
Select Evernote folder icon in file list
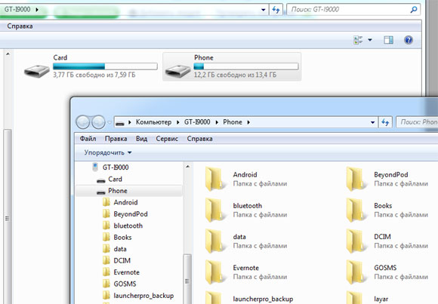[215, 272]
